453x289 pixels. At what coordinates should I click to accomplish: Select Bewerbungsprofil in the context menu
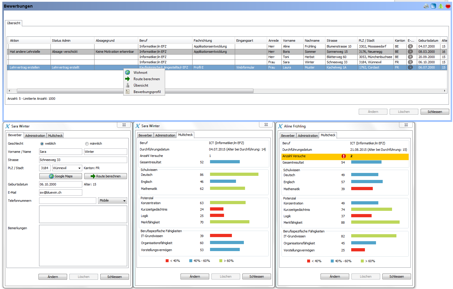tap(147, 92)
